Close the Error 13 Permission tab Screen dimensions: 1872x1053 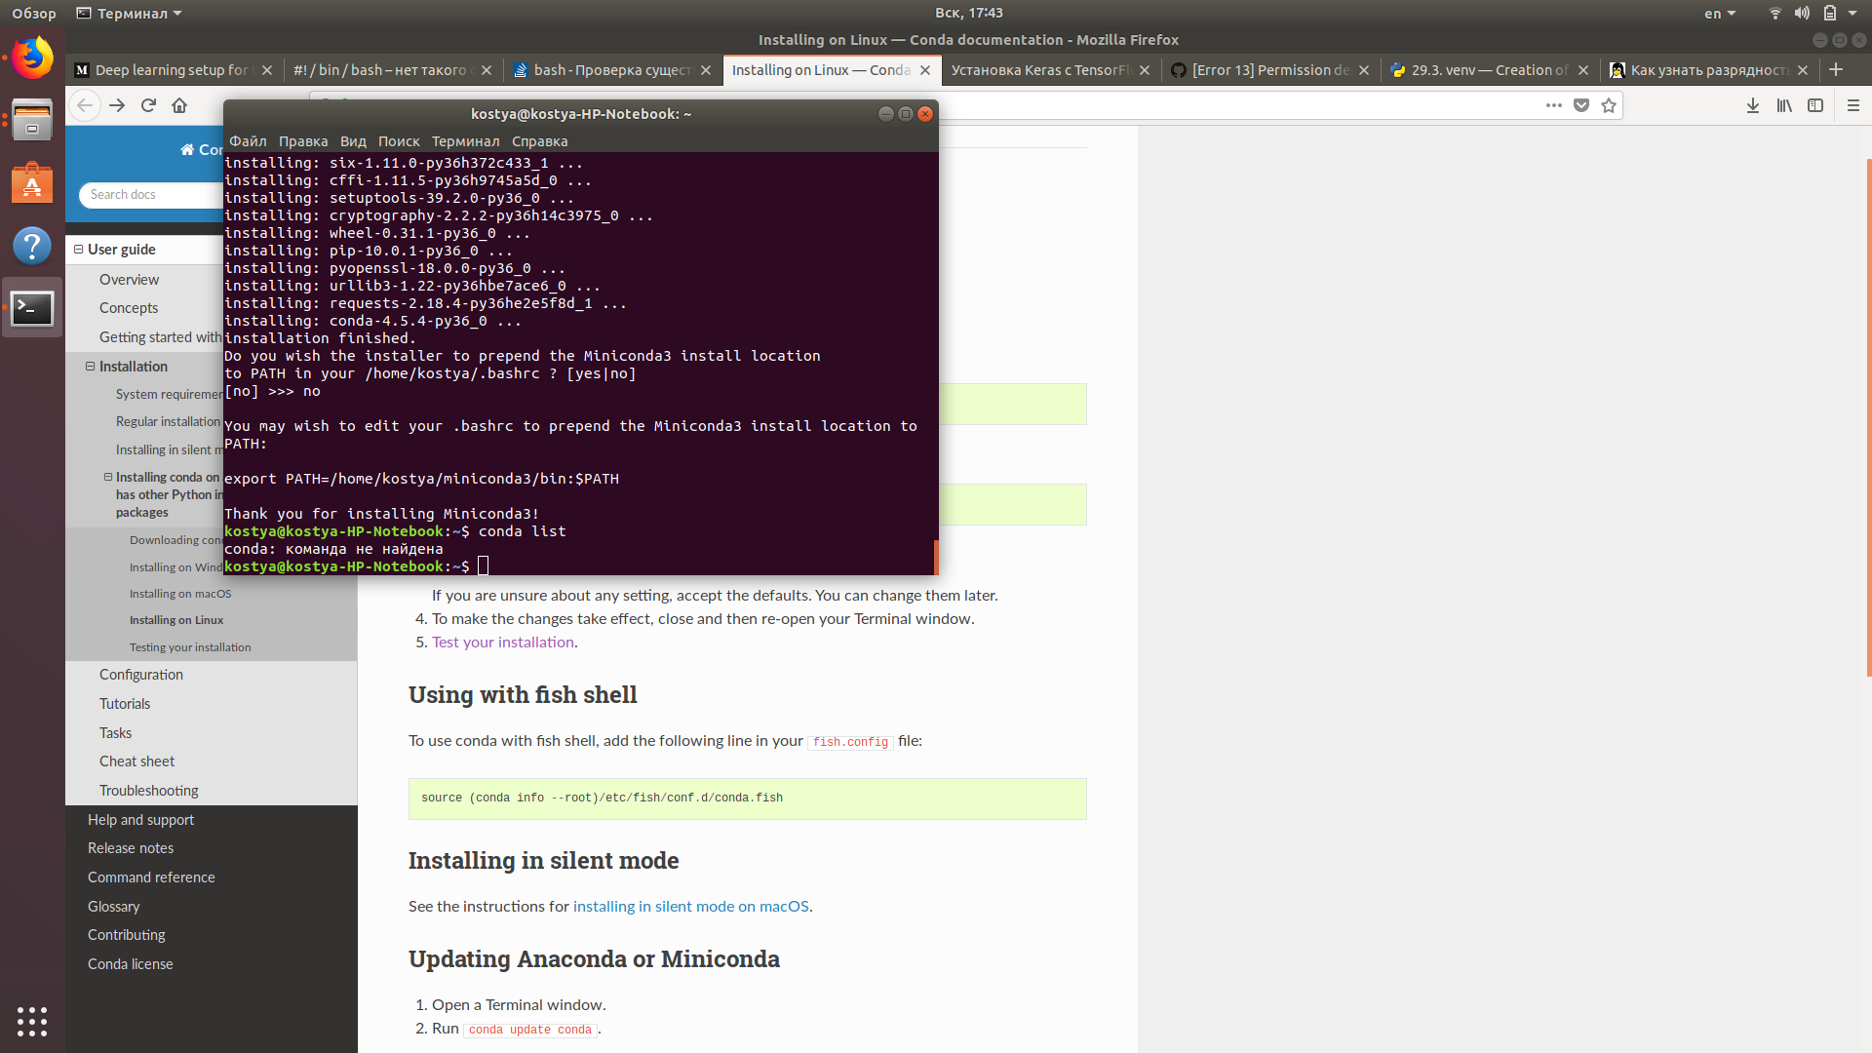tap(1364, 70)
